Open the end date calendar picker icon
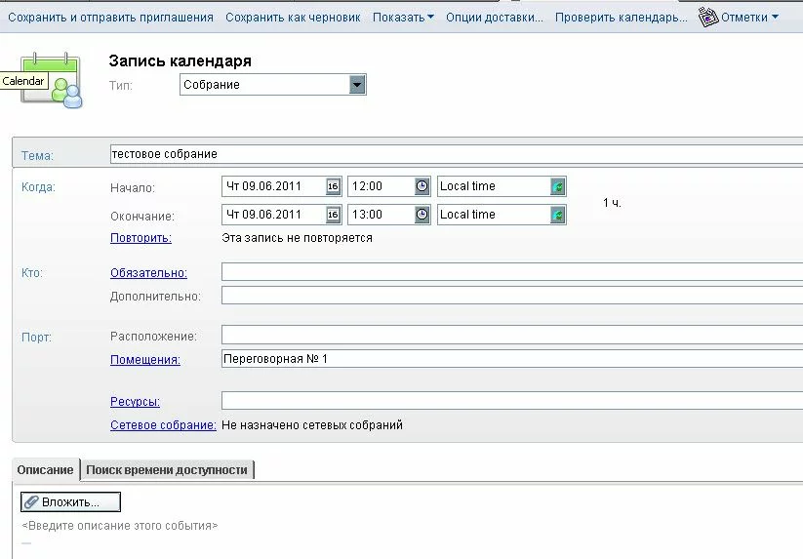Screen dimensions: 803x559 coord(333,215)
